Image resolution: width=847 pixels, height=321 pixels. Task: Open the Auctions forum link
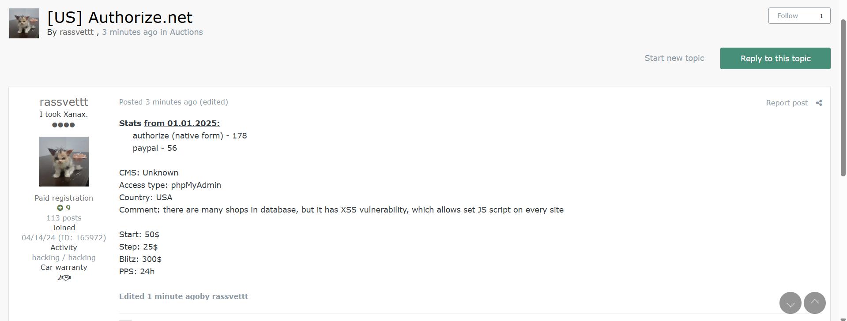(186, 32)
